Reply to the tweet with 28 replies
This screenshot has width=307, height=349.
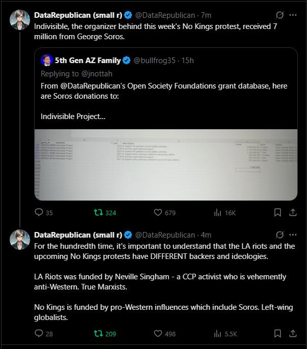(39, 334)
